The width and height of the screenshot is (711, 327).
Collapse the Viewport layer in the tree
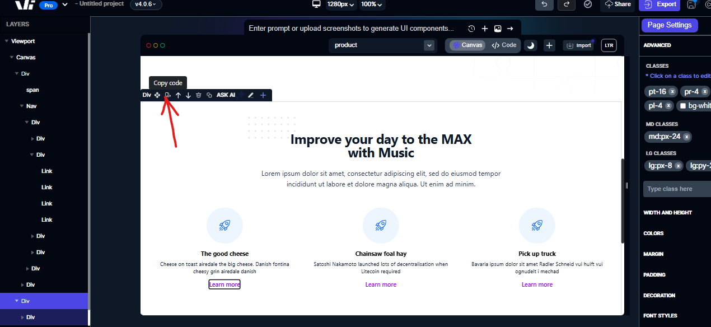tap(6, 41)
